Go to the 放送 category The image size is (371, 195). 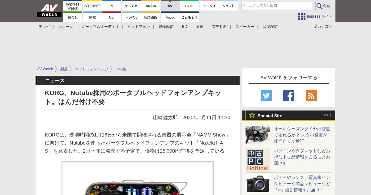[x=200, y=27]
